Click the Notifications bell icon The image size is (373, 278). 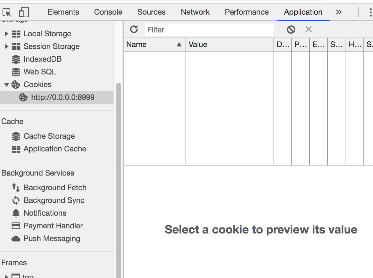[16, 213]
